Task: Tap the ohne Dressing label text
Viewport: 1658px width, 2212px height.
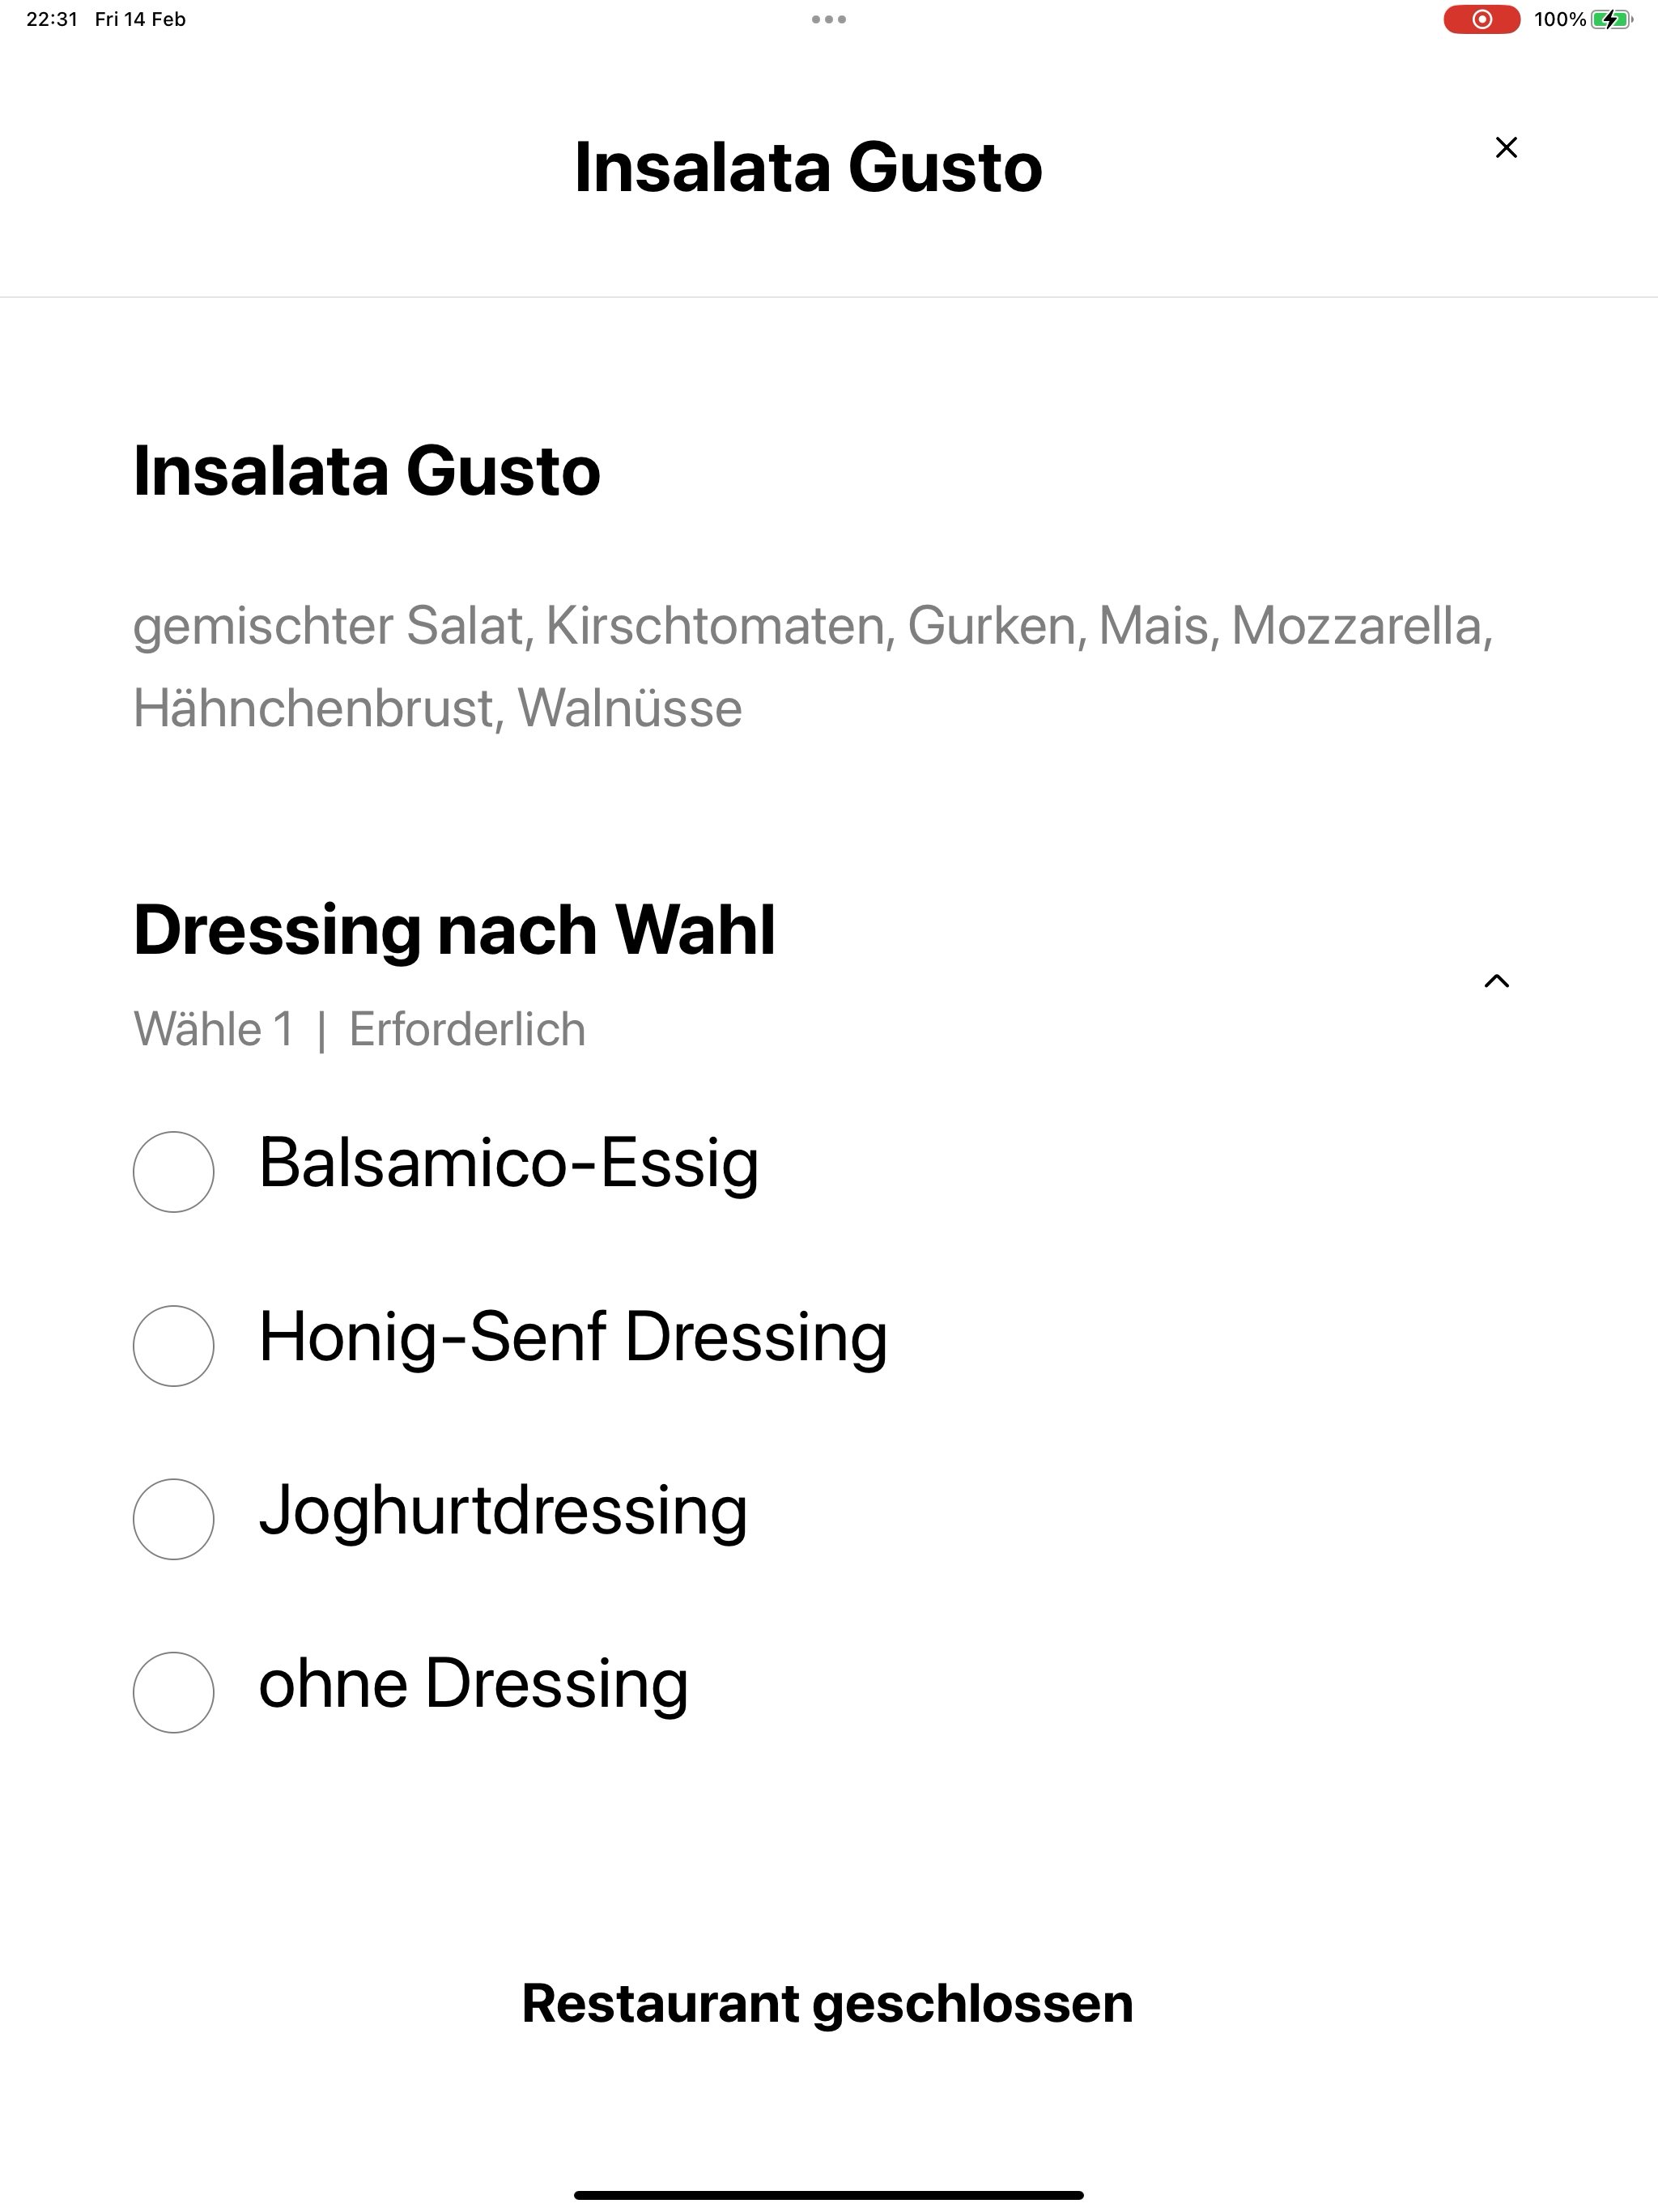Action: pyautogui.click(x=473, y=1685)
